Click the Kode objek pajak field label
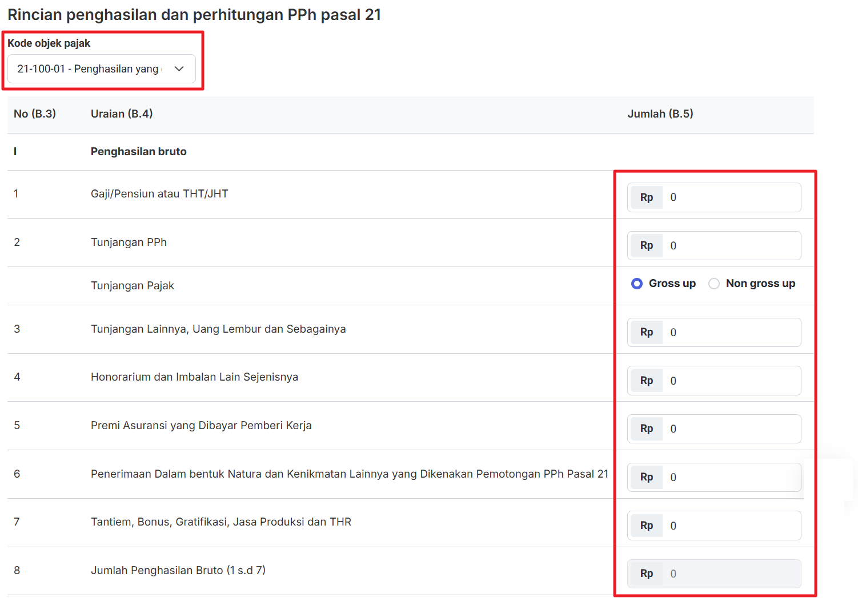This screenshot has height=606, width=858. (49, 43)
